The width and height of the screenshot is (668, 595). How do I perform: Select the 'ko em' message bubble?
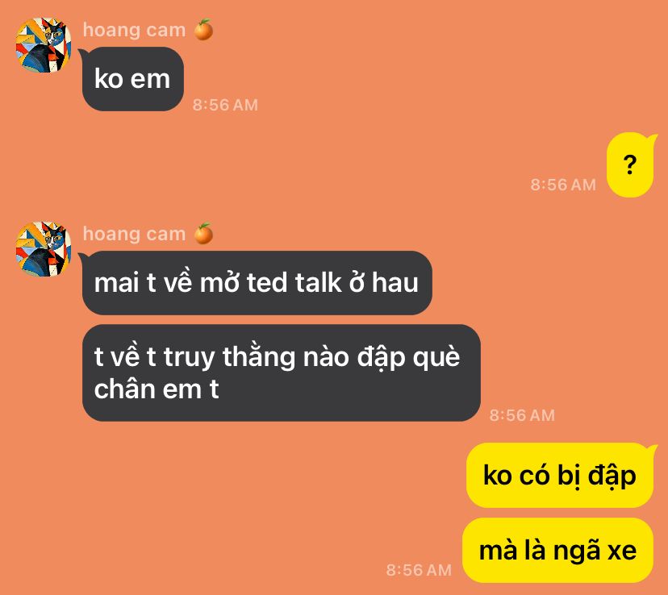pyautogui.click(x=132, y=79)
